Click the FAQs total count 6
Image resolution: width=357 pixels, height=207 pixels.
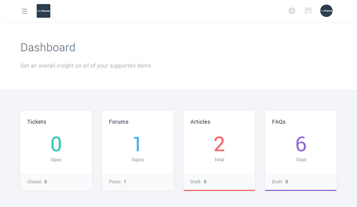(x=301, y=144)
